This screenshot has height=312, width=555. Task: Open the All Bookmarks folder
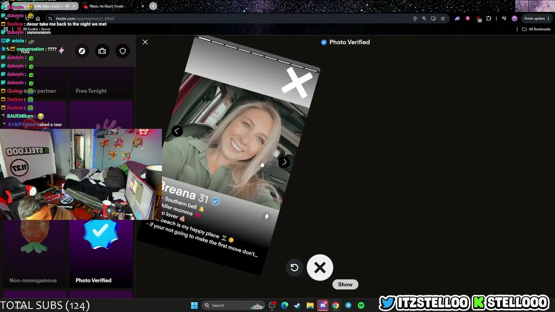[536, 29]
